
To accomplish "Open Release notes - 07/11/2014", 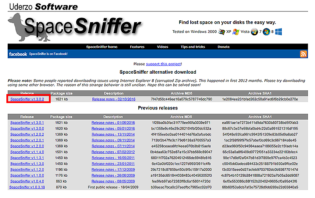I will coord(113,146).
